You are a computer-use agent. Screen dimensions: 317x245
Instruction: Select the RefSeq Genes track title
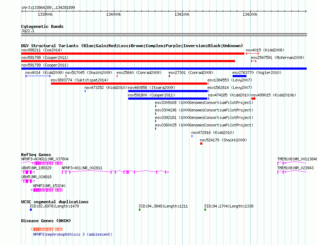(x=36, y=155)
